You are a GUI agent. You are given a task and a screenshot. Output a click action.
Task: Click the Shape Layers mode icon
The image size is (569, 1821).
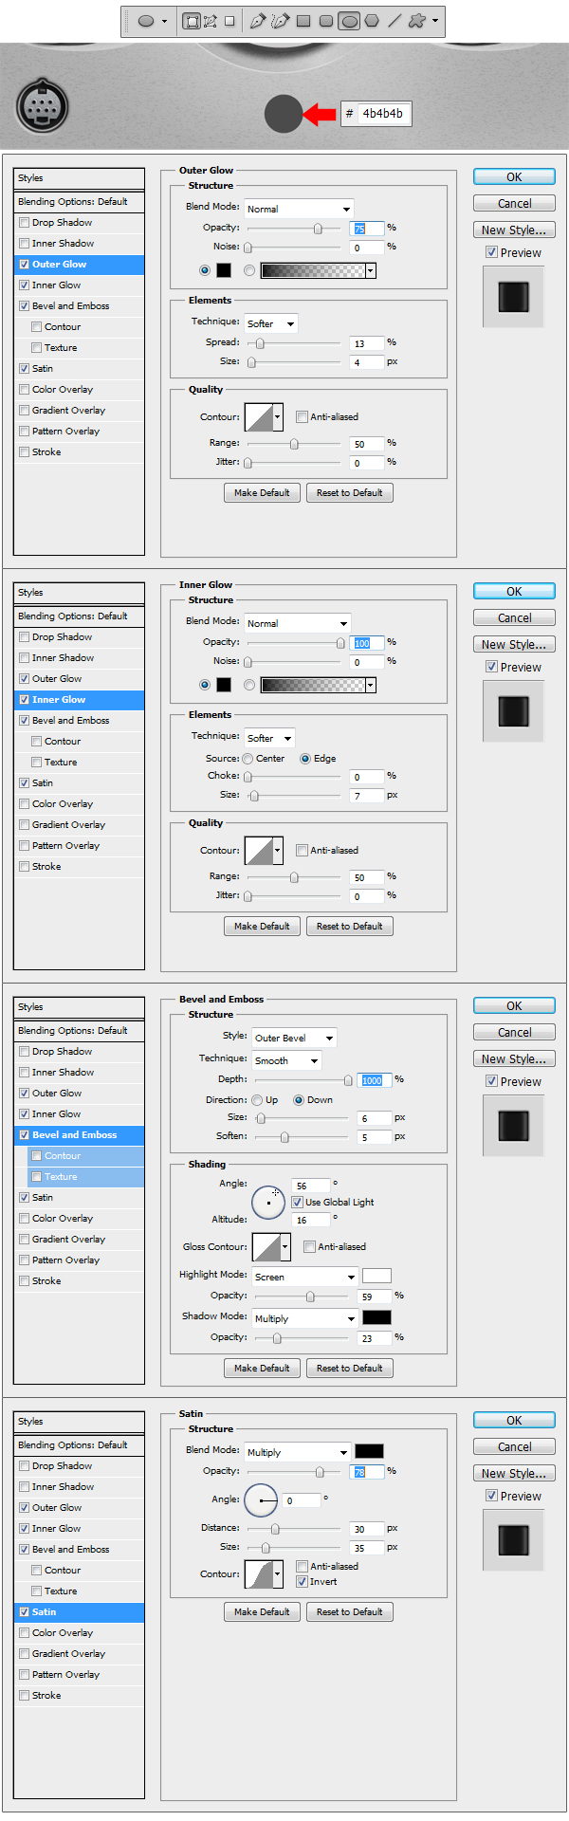(191, 21)
